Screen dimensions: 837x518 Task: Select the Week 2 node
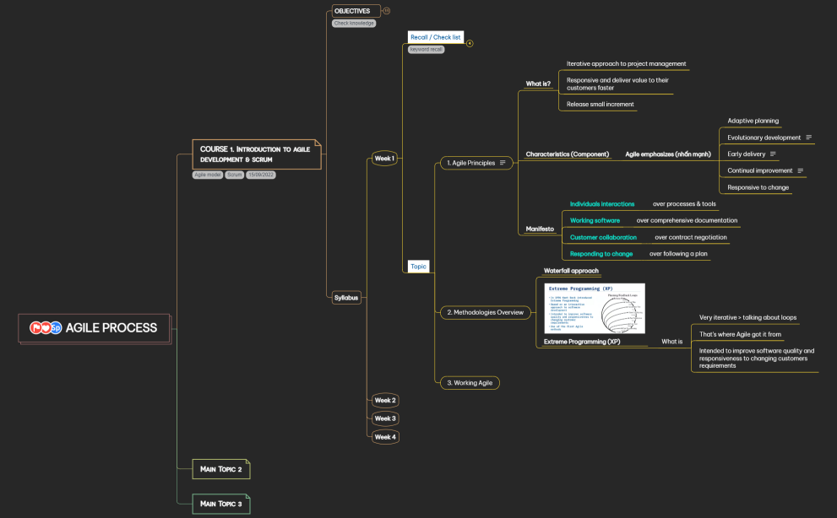click(384, 400)
